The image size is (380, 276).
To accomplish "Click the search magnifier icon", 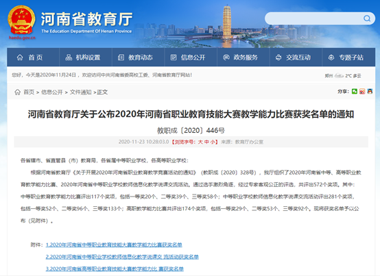I will coord(367,18).
